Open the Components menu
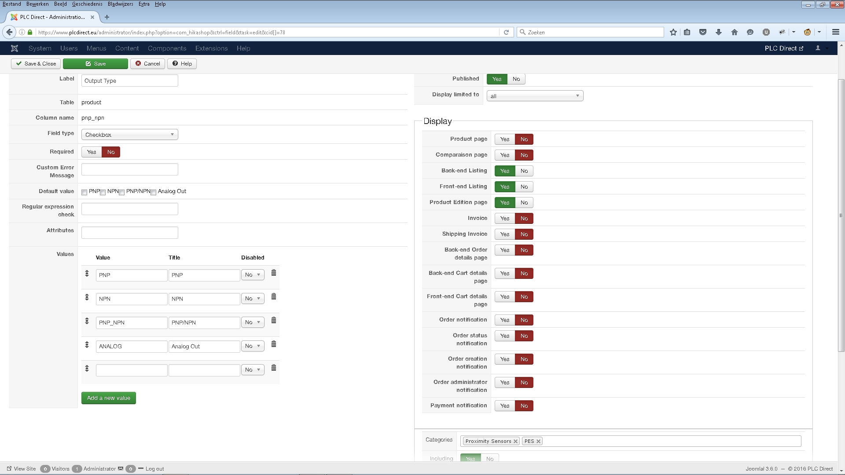Viewport: 845px width, 475px height. (x=167, y=48)
